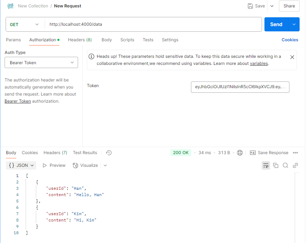307x243 pixels.
Task: Click line number 10 in the response
Action: pos(16,233)
